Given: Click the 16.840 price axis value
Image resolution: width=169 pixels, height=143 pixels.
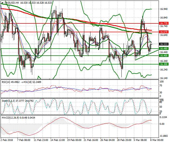Looking at the screenshot, I should point(164,18).
